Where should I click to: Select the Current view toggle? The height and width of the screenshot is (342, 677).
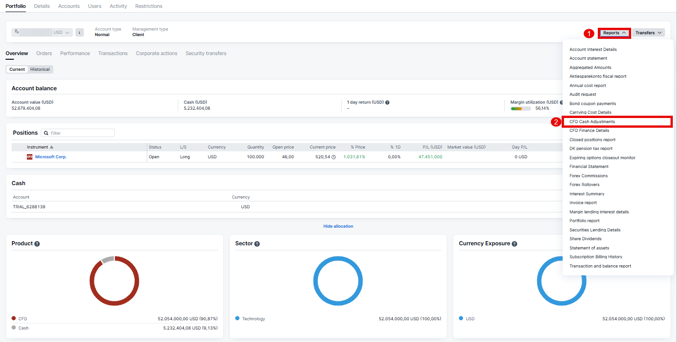17,69
